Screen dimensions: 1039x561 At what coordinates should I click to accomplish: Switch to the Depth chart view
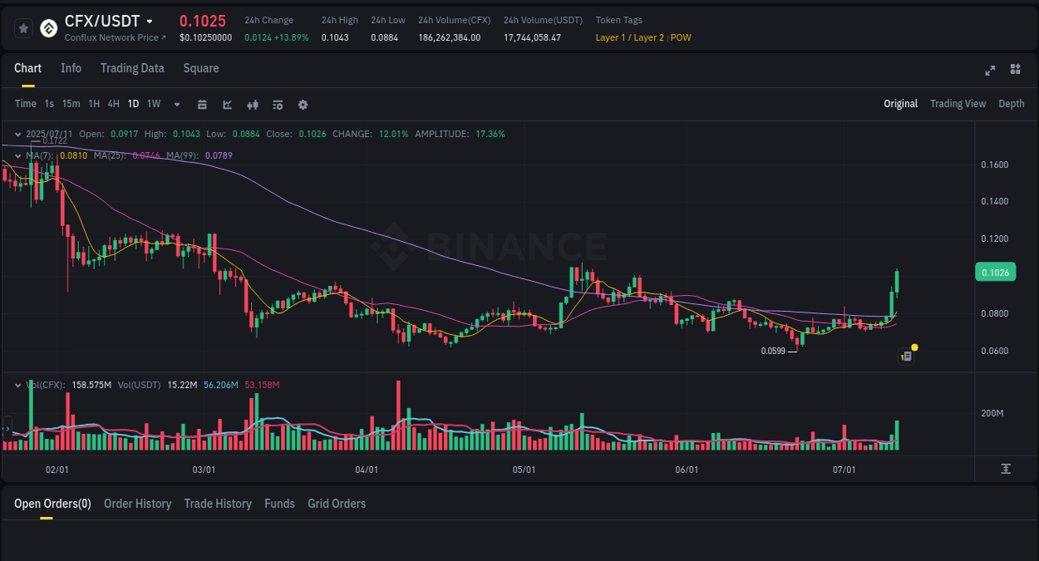pyautogui.click(x=1011, y=104)
